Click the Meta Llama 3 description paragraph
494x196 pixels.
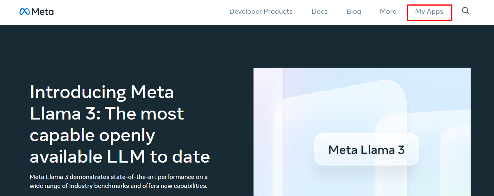[x=119, y=181]
